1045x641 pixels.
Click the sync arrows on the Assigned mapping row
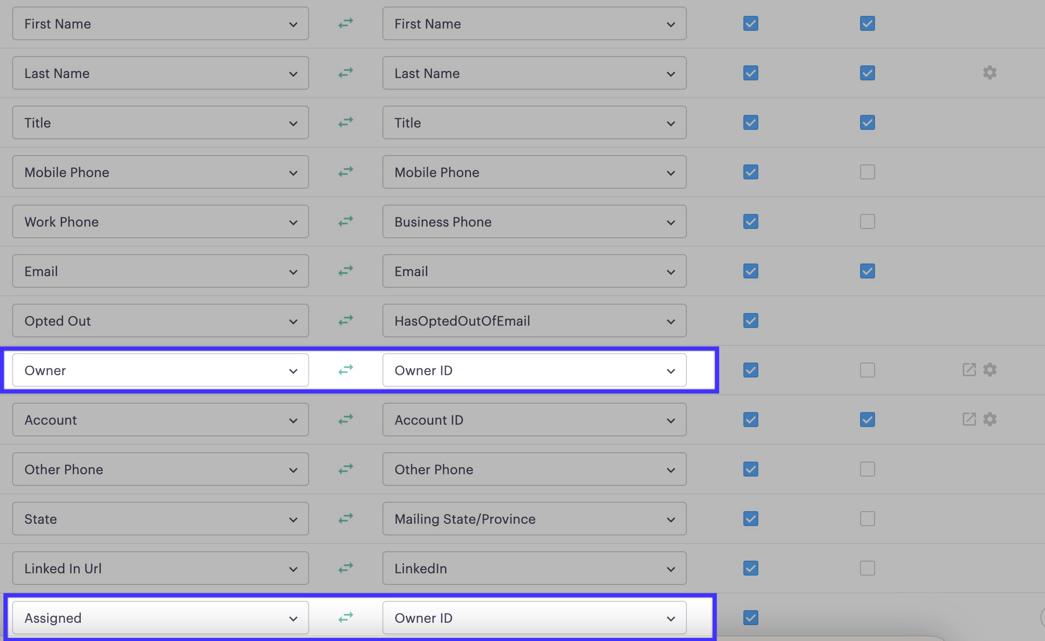[346, 618]
